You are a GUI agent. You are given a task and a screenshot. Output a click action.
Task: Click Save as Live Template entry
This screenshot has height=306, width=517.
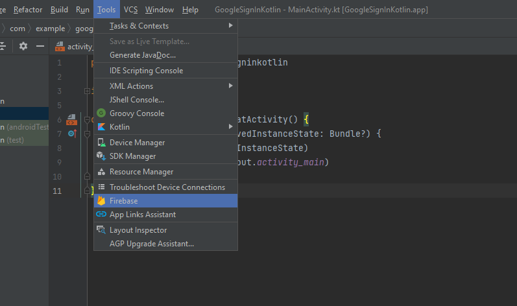pyautogui.click(x=165, y=41)
